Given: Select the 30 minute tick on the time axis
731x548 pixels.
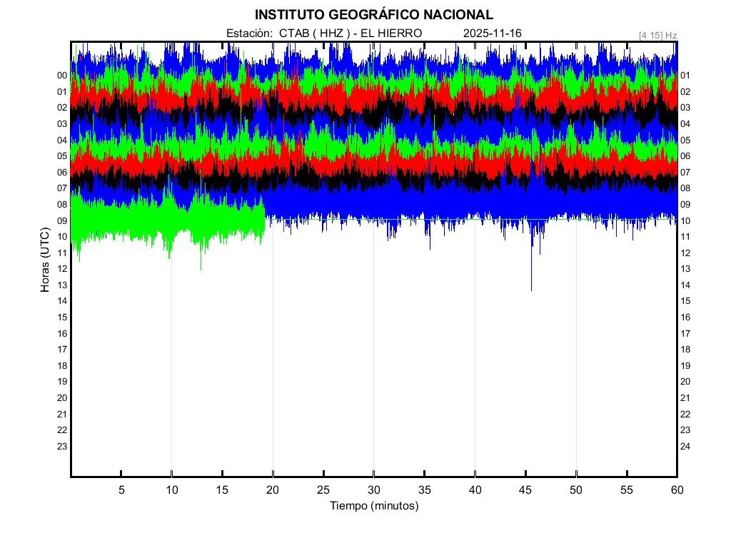Looking at the screenshot, I should click(x=373, y=490).
